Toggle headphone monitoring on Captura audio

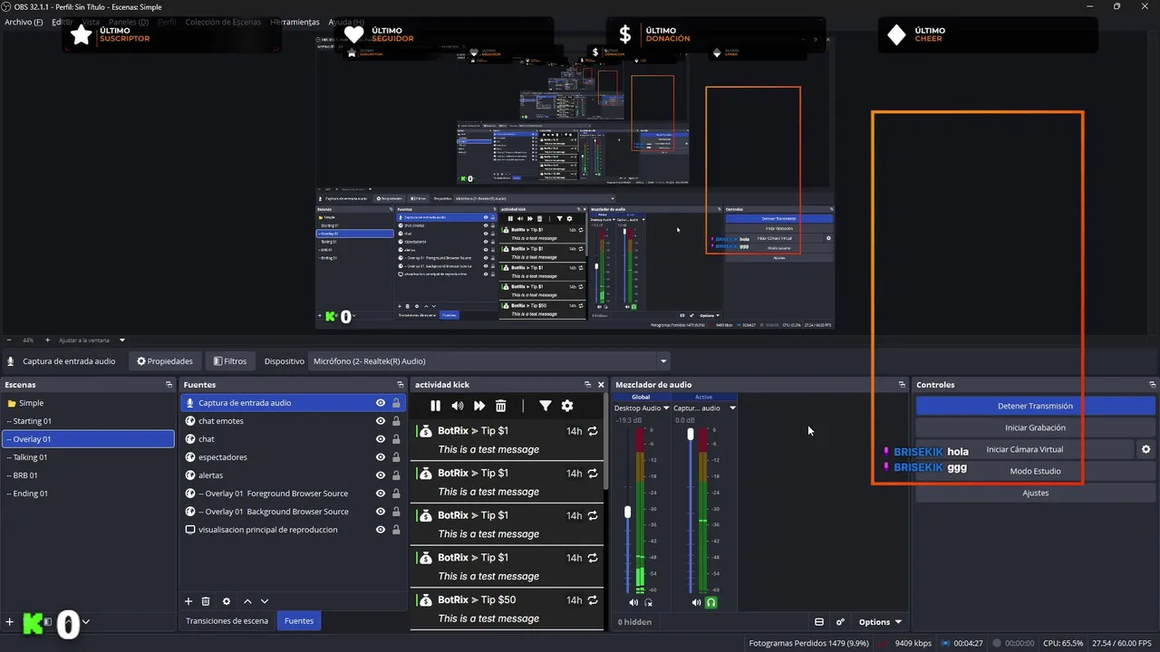711,602
